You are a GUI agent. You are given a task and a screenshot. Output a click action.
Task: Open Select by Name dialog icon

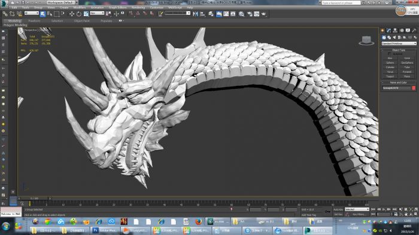point(50,14)
